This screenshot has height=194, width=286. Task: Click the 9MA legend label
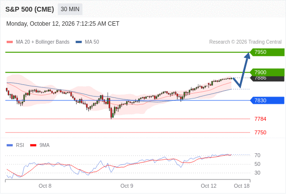[45, 145]
